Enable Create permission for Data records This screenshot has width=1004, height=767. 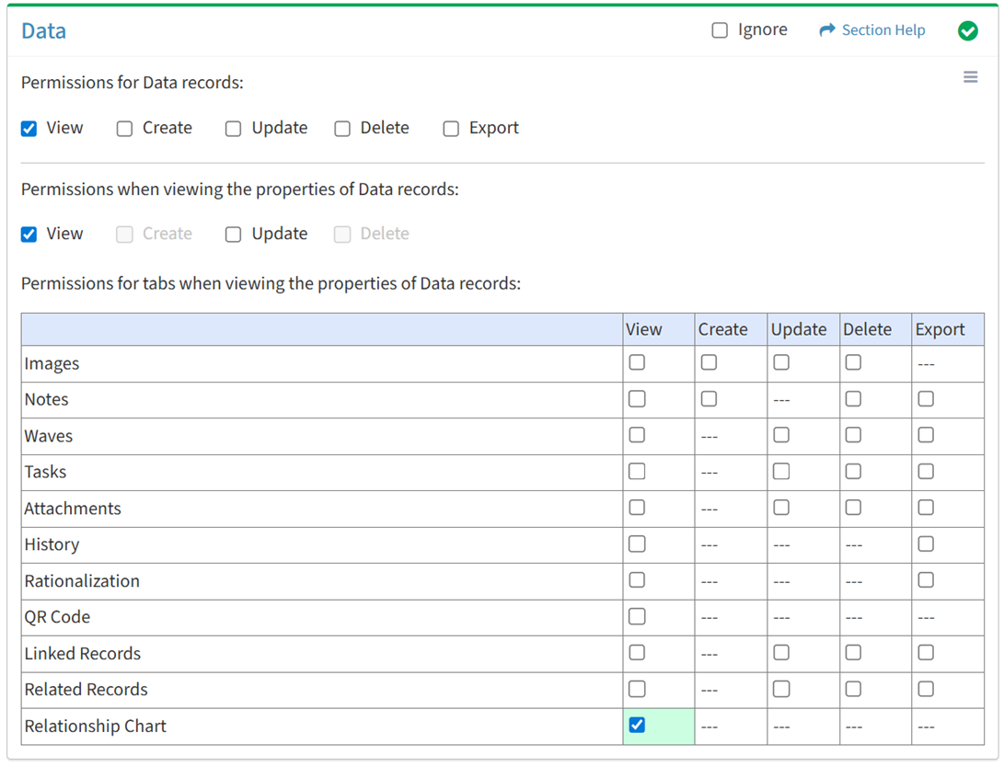coord(125,129)
